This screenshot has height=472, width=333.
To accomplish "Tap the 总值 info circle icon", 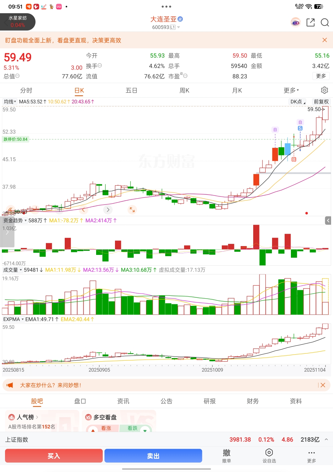I will coord(17,76).
